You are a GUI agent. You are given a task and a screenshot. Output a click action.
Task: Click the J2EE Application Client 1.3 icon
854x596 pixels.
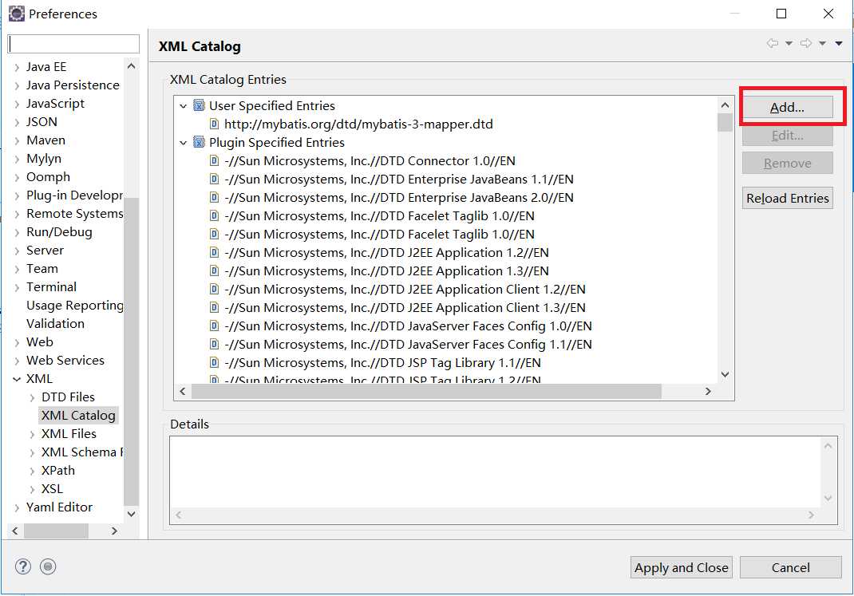click(215, 307)
